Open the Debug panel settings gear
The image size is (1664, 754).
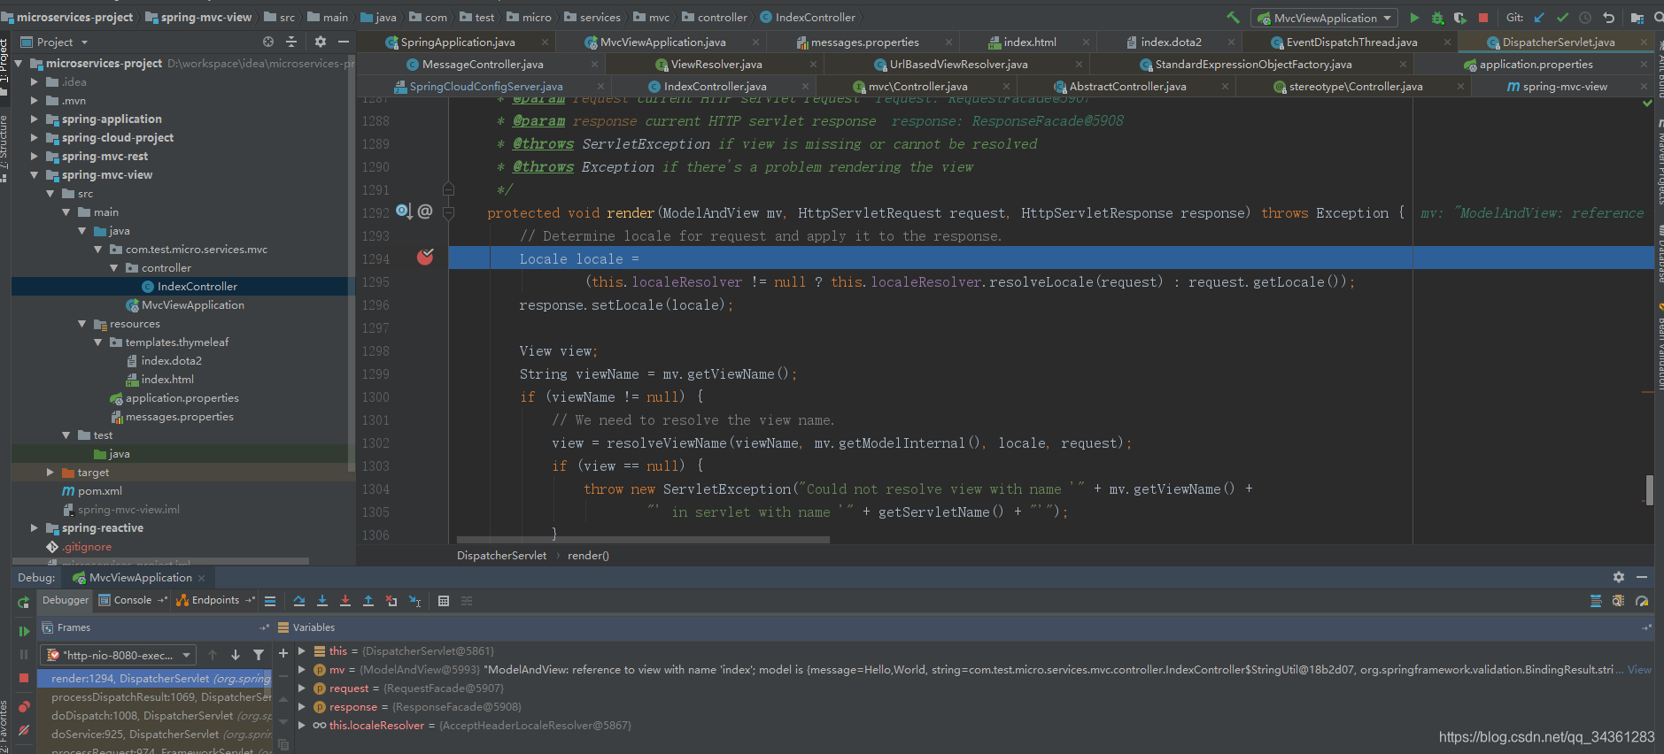coord(1619,577)
